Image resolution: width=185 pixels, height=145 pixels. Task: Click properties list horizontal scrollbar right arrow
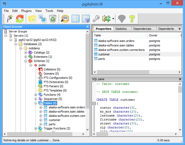pyautogui.click(x=179, y=72)
